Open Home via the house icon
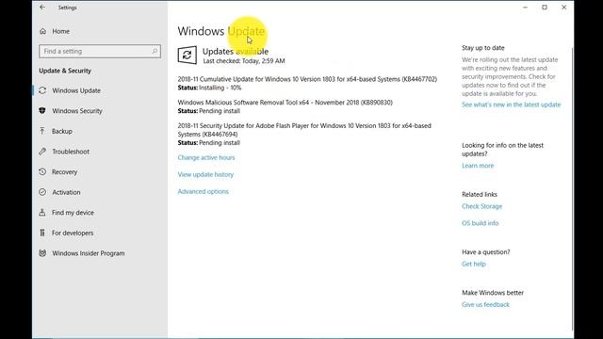Image resolution: width=603 pixels, height=339 pixels. click(x=42, y=31)
